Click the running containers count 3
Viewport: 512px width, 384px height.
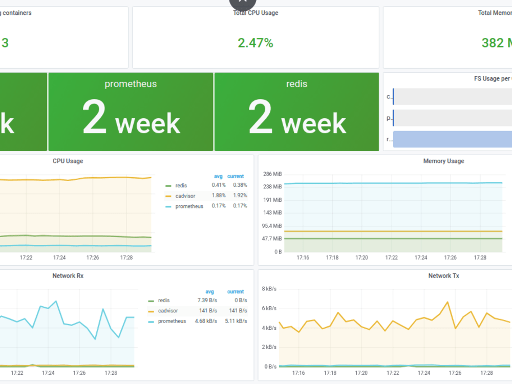click(x=5, y=43)
